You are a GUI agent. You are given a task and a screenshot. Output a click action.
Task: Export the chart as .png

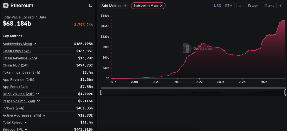(x=269, y=6)
